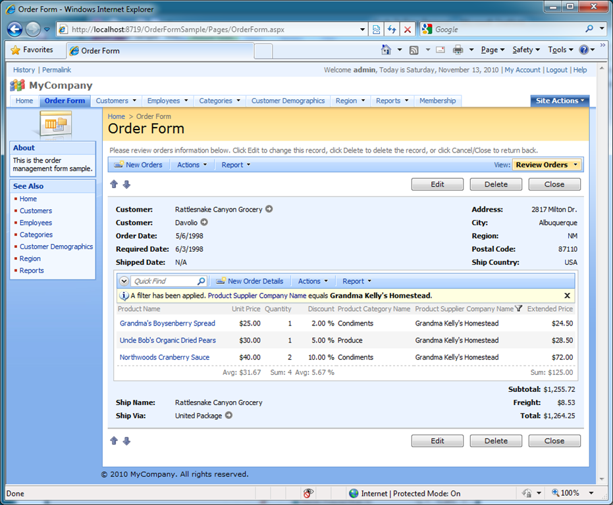
Task: Open the zoom level 100% dropdown
Action: point(591,493)
